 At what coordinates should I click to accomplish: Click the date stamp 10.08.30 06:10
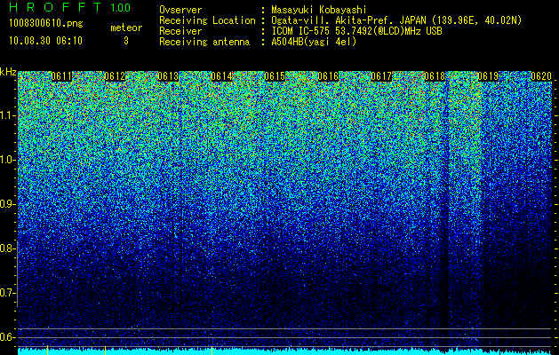click(45, 41)
